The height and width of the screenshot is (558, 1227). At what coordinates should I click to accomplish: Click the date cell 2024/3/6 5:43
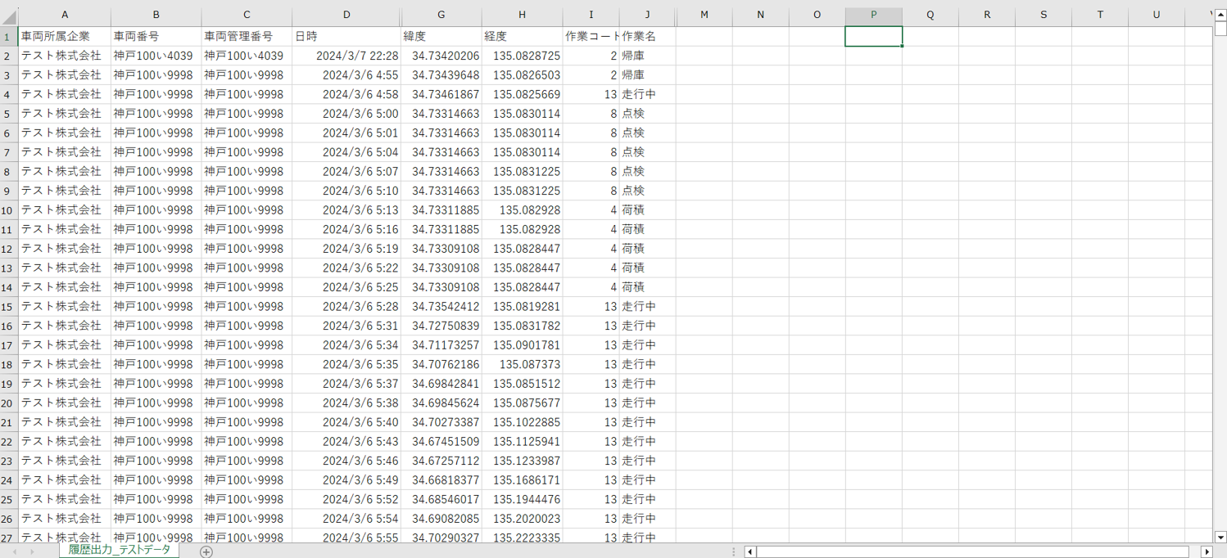[346, 442]
